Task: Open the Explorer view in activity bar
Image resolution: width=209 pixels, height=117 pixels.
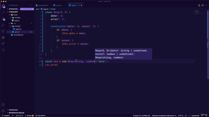Action: [x=3, y=6]
